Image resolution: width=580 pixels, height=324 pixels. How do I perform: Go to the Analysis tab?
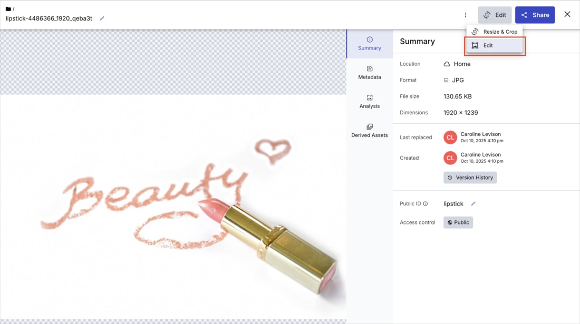[x=369, y=102]
